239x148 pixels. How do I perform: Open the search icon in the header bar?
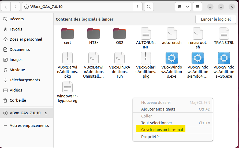point(149,7)
